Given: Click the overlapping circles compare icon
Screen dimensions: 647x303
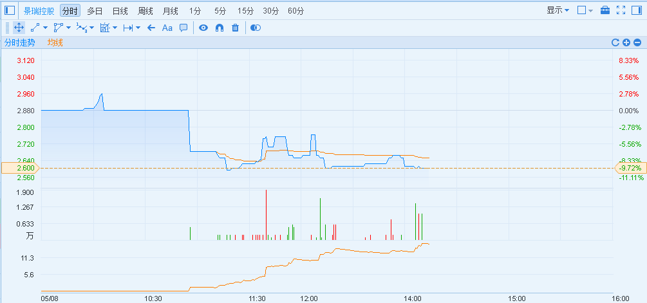Looking at the screenshot, I should tap(256, 28).
